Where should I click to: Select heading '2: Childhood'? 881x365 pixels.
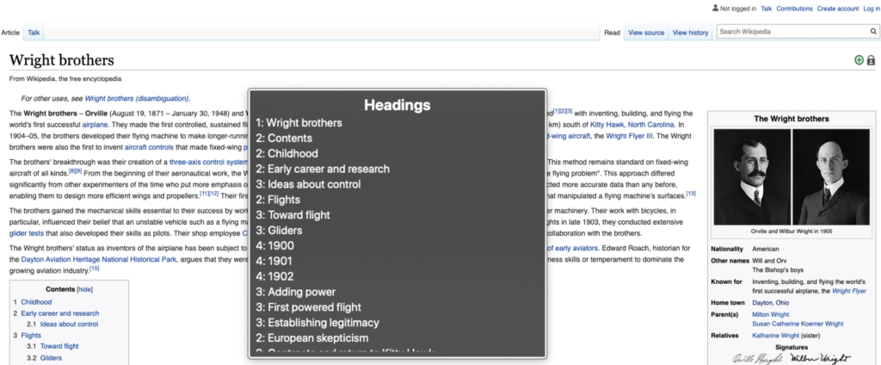point(286,153)
